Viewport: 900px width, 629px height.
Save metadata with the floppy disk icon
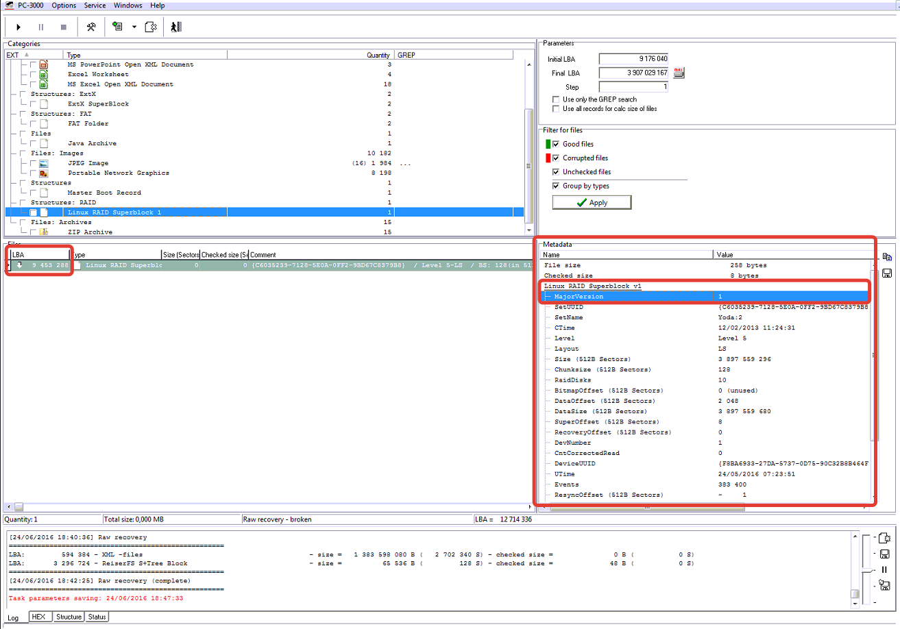pos(887,273)
